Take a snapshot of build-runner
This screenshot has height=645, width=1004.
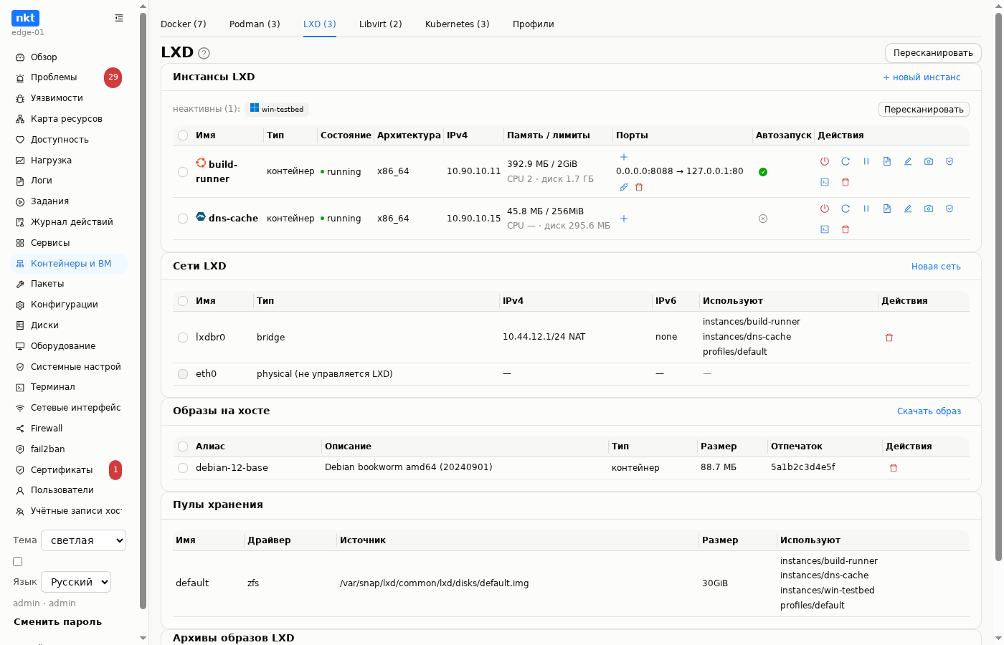(929, 161)
